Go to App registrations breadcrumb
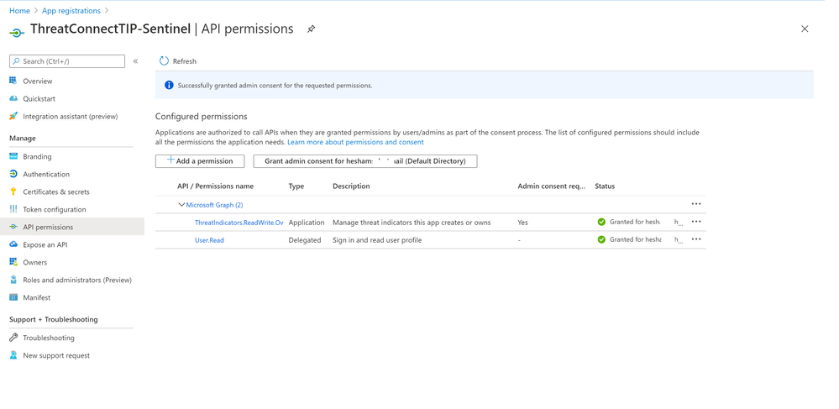Image resolution: width=839 pixels, height=409 pixels. pyautogui.click(x=71, y=11)
